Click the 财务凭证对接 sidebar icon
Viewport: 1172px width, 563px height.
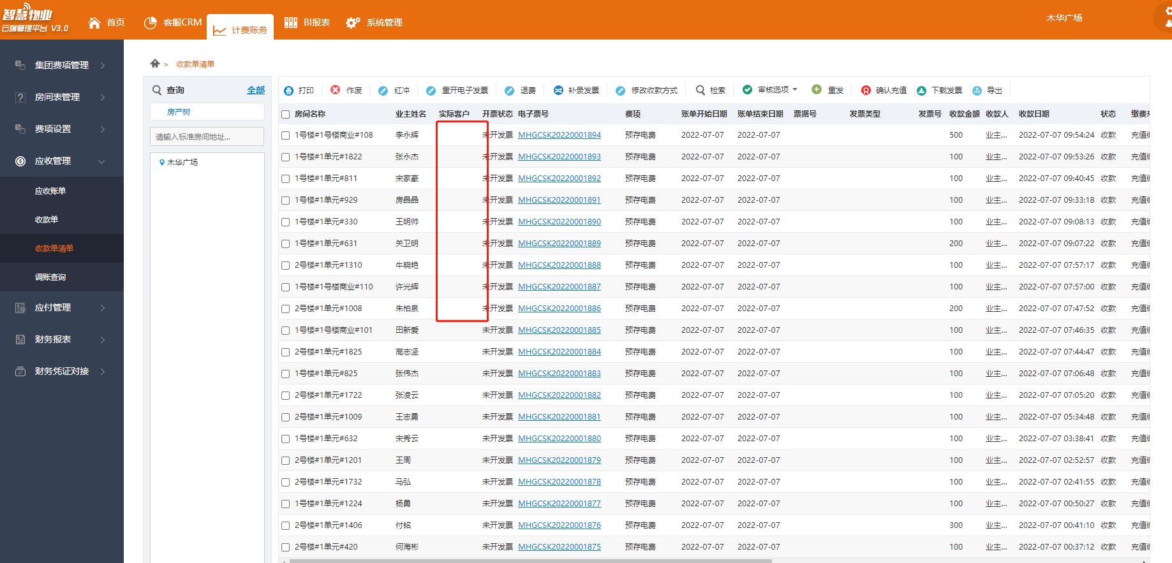pos(20,371)
